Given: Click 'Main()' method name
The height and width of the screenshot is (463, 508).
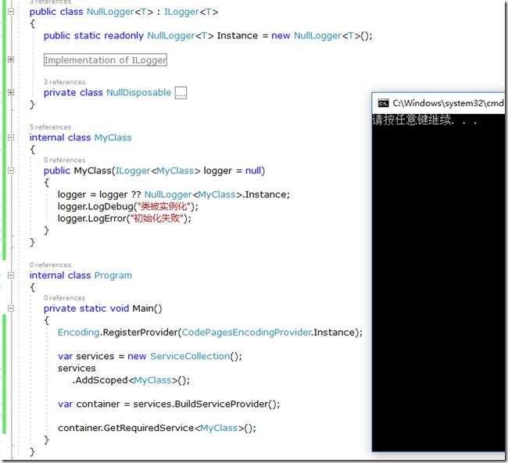Looking at the screenshot, I should [147, 308].
